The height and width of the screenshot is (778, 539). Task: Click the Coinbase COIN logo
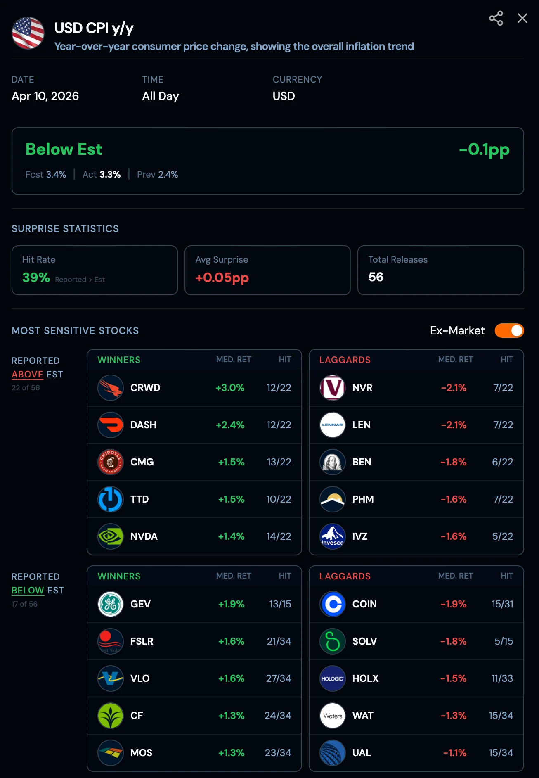[x=332, y=604]
